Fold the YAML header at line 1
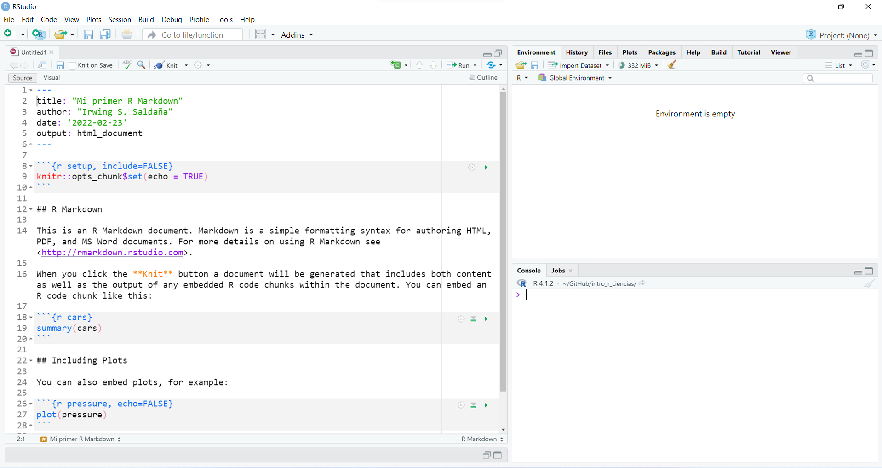882x468 pixels. pos(31,90)
